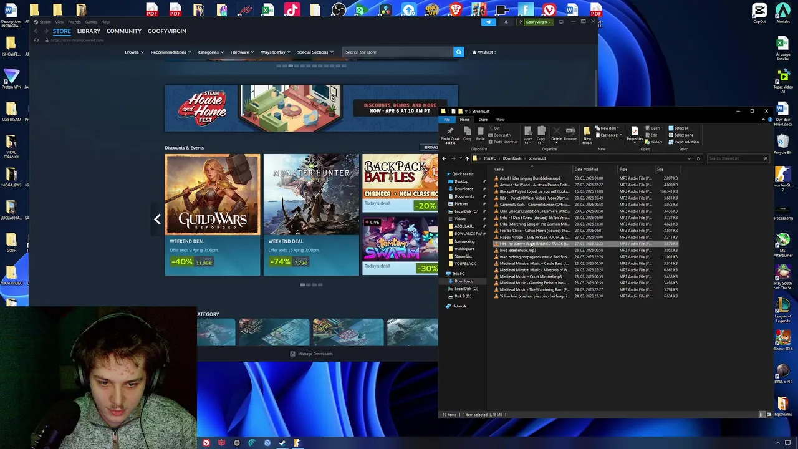Open CapCut desktop shortcut
The width and height of the screenshot is (798, 449).
point(759,13)
